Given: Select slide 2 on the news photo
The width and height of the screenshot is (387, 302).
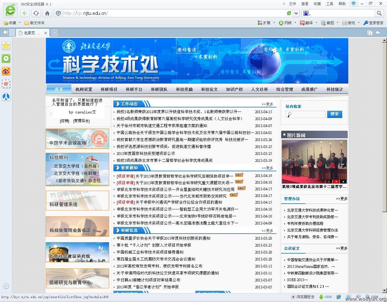Looking at the screenshot, I should [336, 182].
